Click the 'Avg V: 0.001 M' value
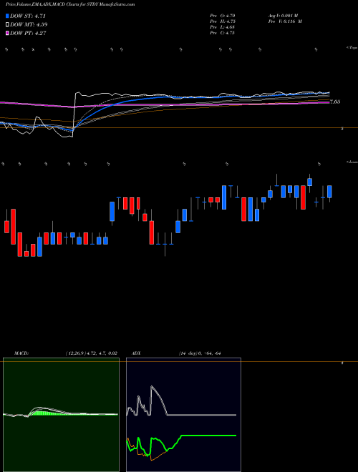Image resolution: width=358 pixels, height=472 pixels. pyautogui.click(x=283, y=16)
